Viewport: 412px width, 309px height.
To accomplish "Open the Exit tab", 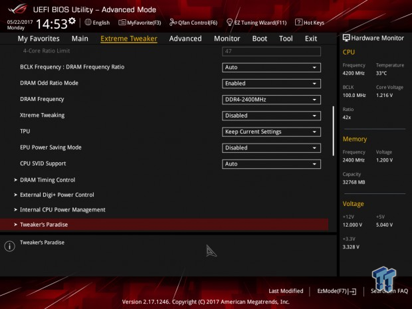I will tap(311, 39).
